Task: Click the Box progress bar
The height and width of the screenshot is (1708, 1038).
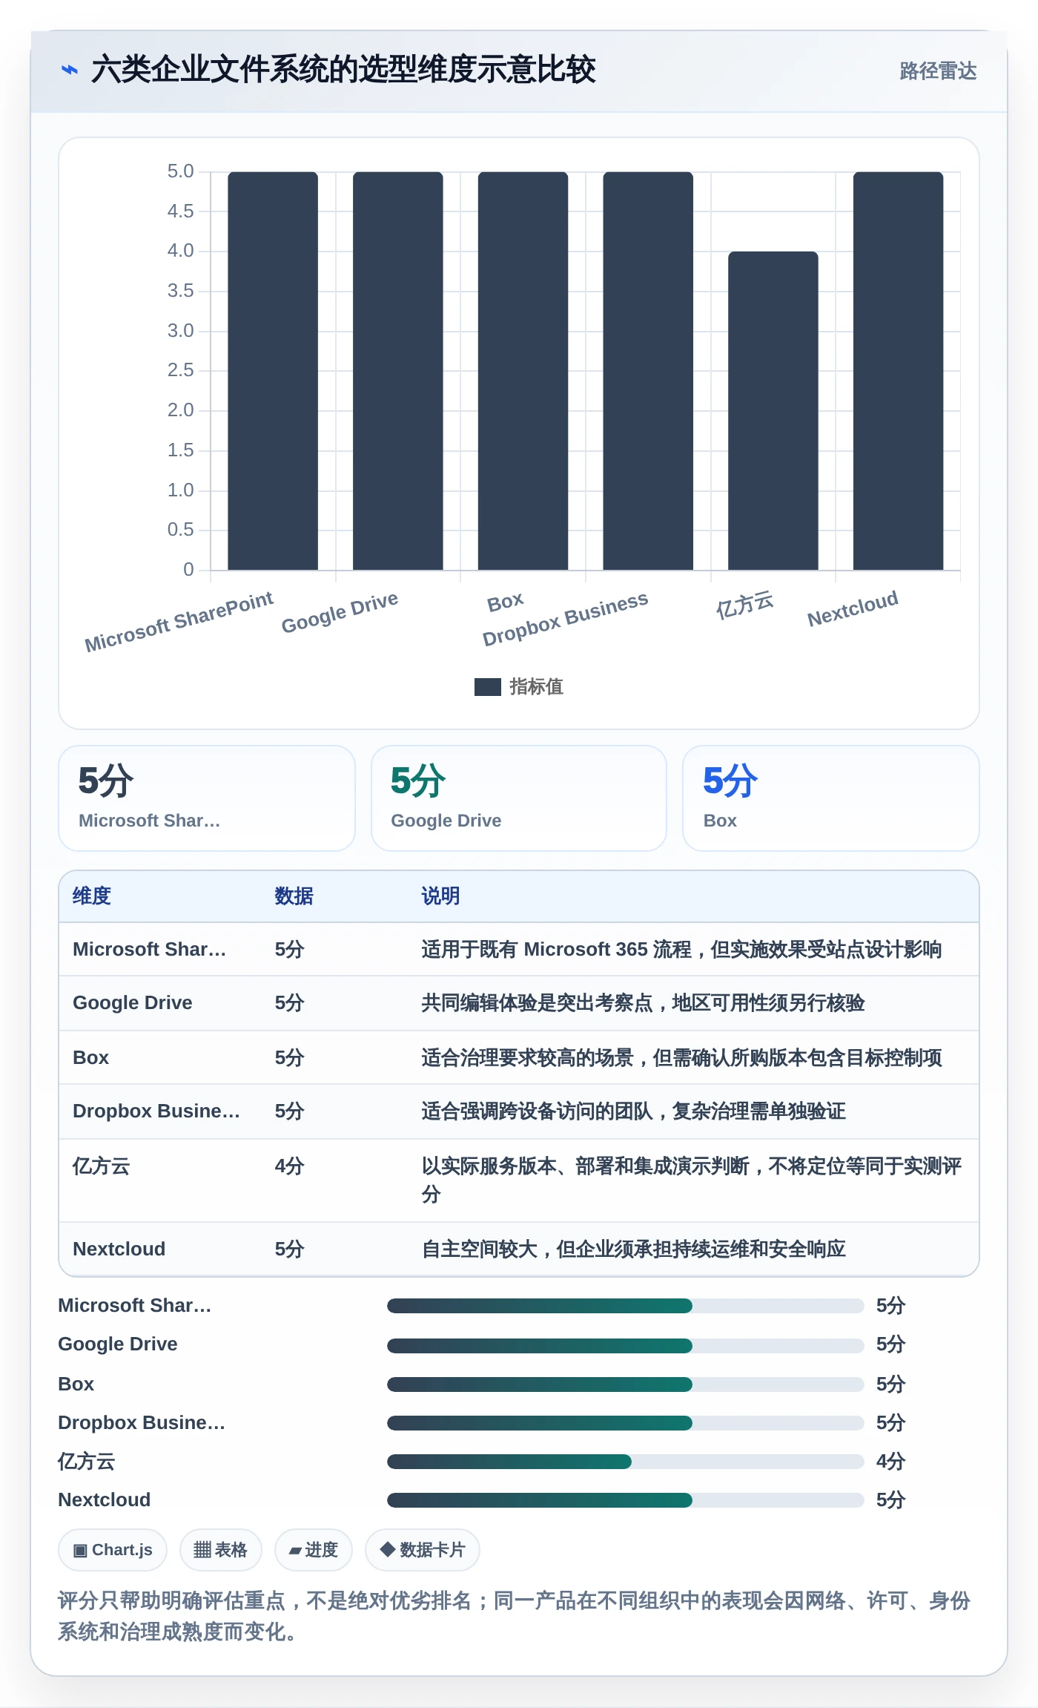Action: coord(625,1385)
